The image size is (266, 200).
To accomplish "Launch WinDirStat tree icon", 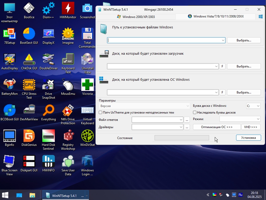I will coord(87,138).
